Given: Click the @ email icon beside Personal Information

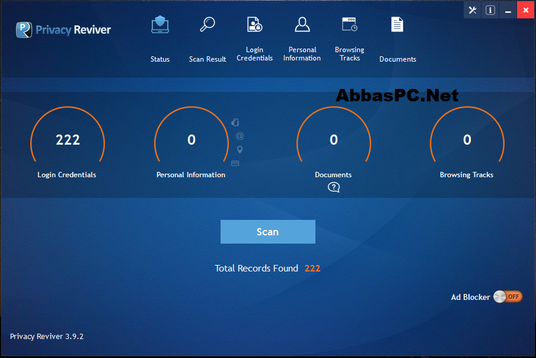Looking at the screenshot, I should point(240,136).
